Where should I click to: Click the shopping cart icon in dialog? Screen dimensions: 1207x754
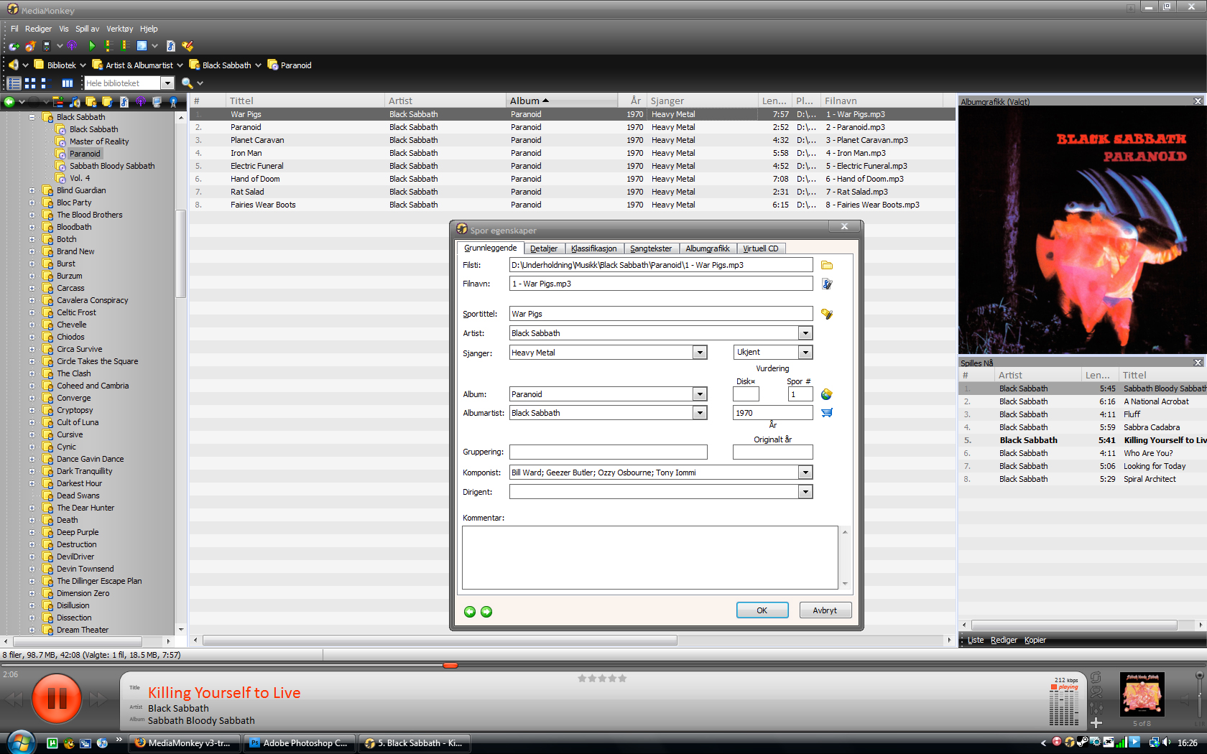[x=827, y=413]
